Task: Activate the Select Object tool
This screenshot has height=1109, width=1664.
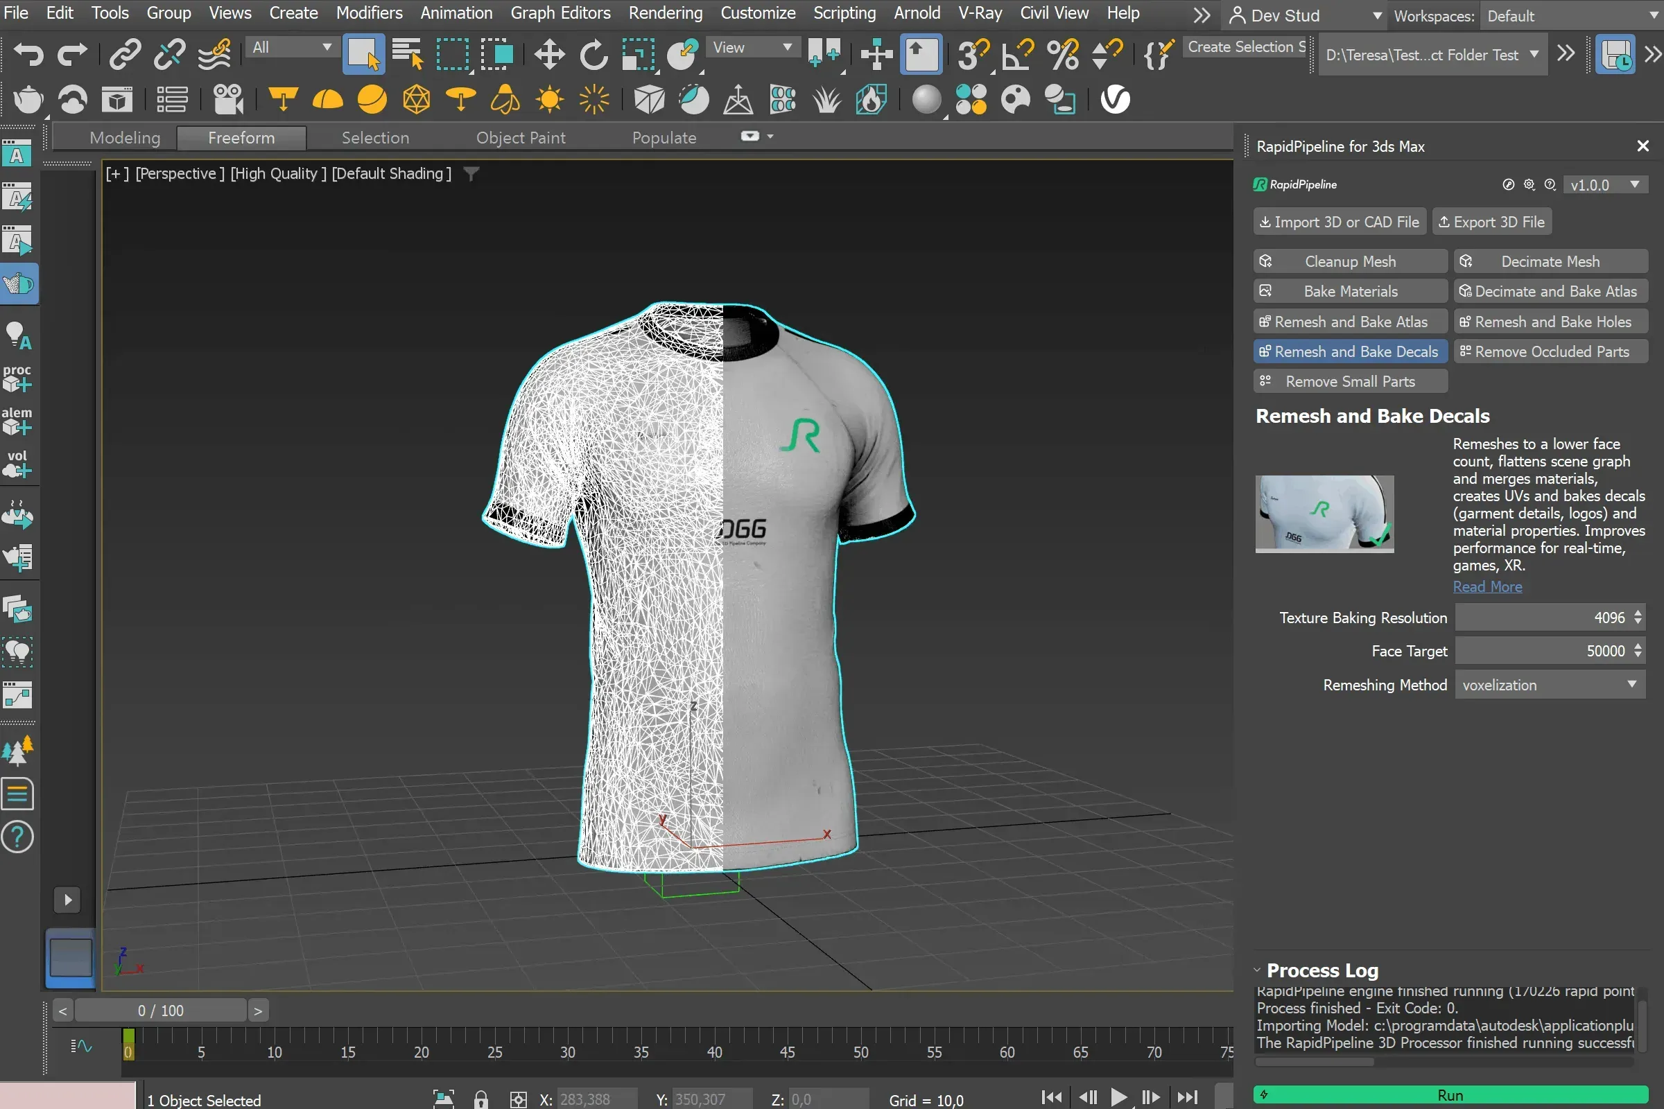Action: coord(363,55)
